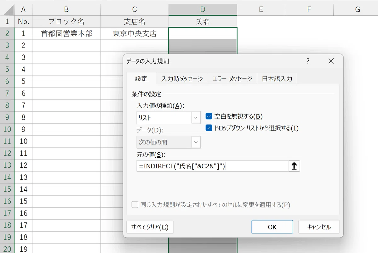Select empty cell B3 under ブロック名

coord(66,45)
